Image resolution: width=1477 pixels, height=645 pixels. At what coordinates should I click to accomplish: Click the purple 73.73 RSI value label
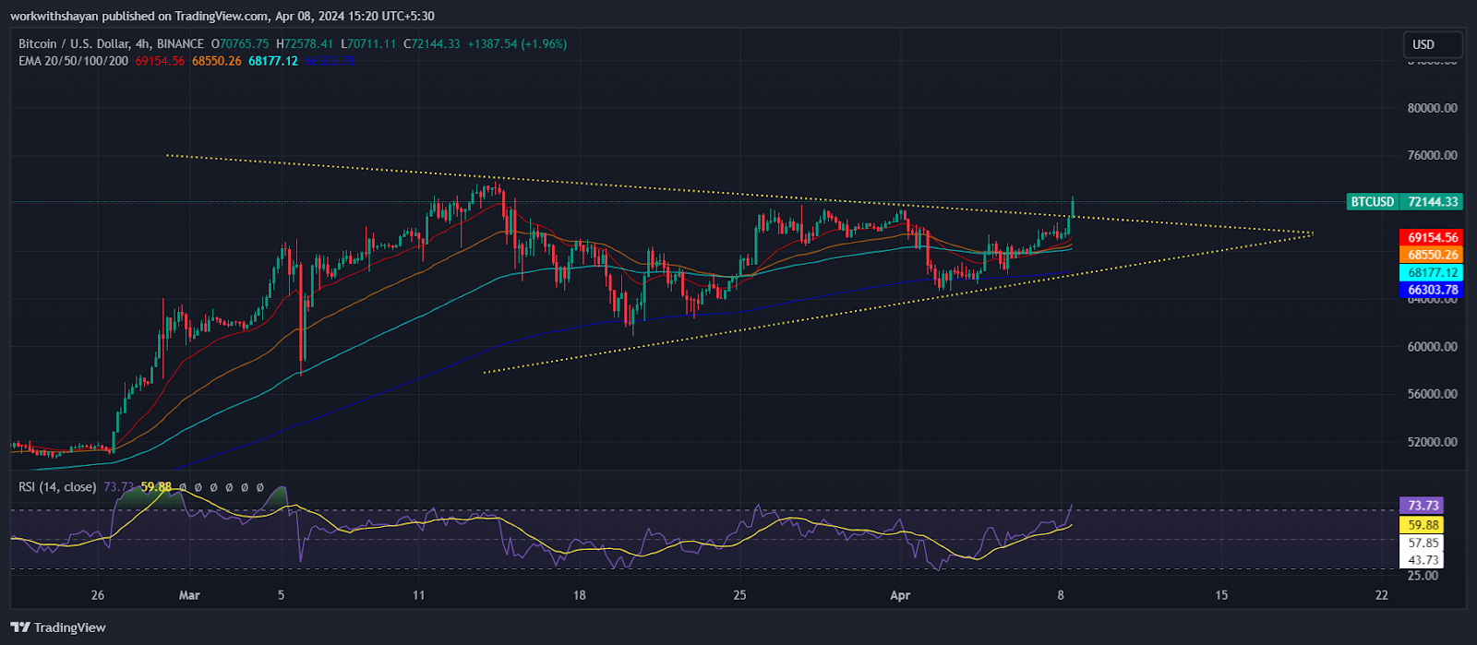[x=1423, y=506]
